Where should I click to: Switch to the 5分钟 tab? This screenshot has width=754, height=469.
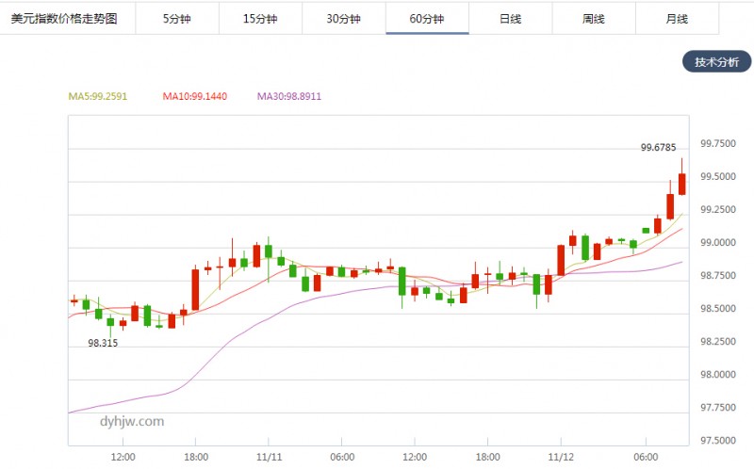point(177,18)
